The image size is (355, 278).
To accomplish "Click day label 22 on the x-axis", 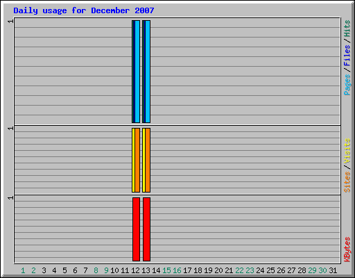I will pos(239,270).
